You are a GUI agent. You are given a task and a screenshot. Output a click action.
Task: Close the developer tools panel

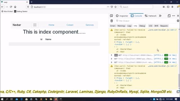tap(178, 16)
